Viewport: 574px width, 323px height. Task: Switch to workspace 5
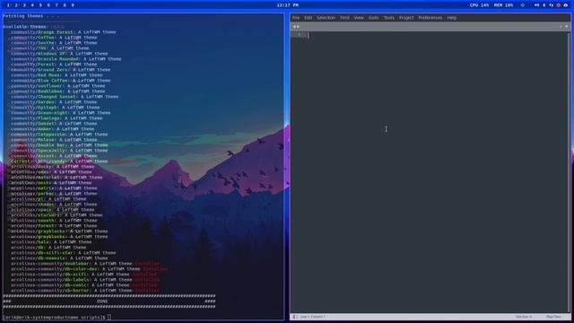pos(40,5)
